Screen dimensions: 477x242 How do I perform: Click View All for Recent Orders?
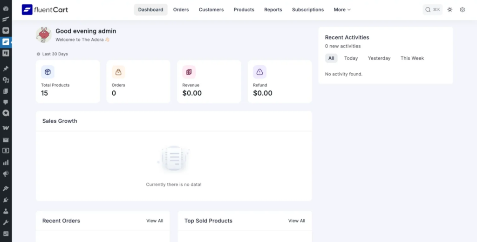pos(155,221)
